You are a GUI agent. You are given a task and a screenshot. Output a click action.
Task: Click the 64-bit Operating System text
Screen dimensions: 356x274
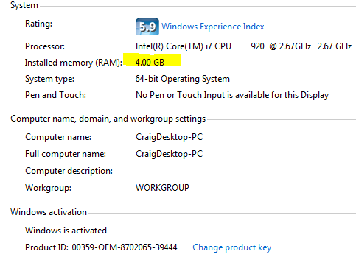183,79
